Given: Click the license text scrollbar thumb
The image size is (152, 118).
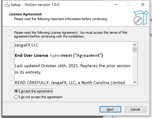Looking at the screenshot, I should tap(135, 49).
